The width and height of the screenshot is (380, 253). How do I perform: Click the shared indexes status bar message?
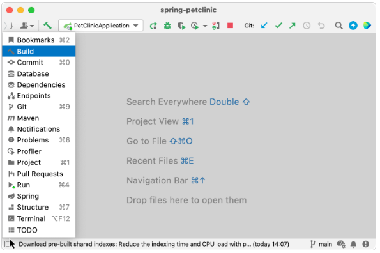(x=154, y=244)
